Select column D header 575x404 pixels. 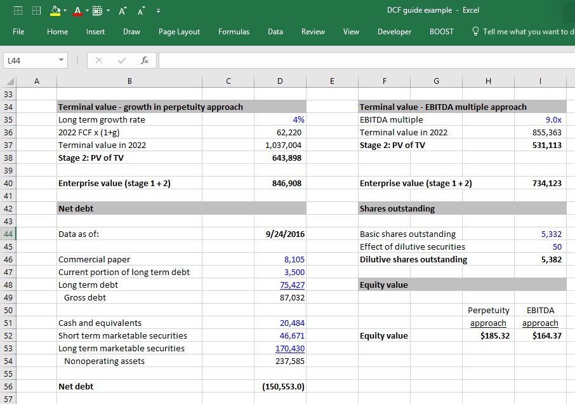coord(280,81)
